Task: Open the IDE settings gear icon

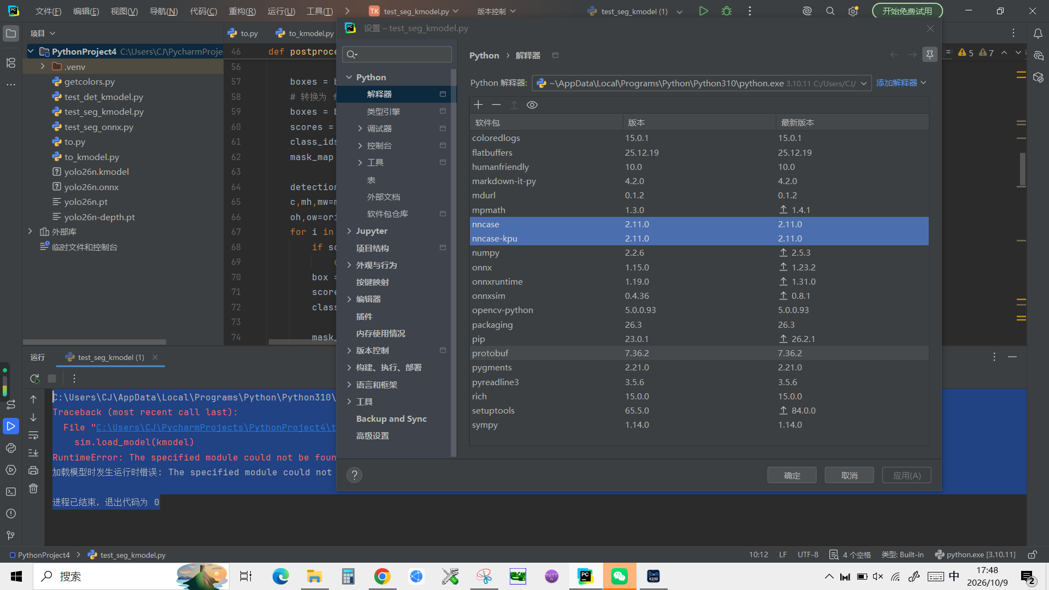Action: pyautogui.click(x=853, y=11)
